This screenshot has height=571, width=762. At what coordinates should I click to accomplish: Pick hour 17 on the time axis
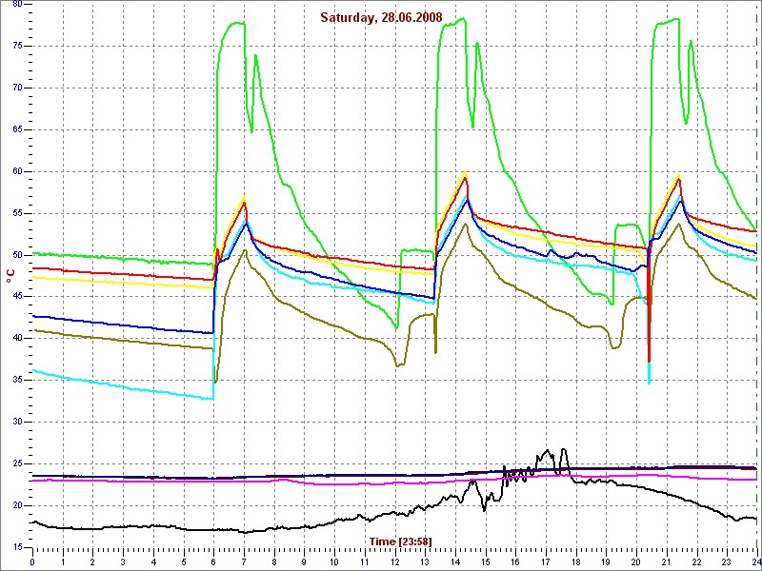pos(545,561)
